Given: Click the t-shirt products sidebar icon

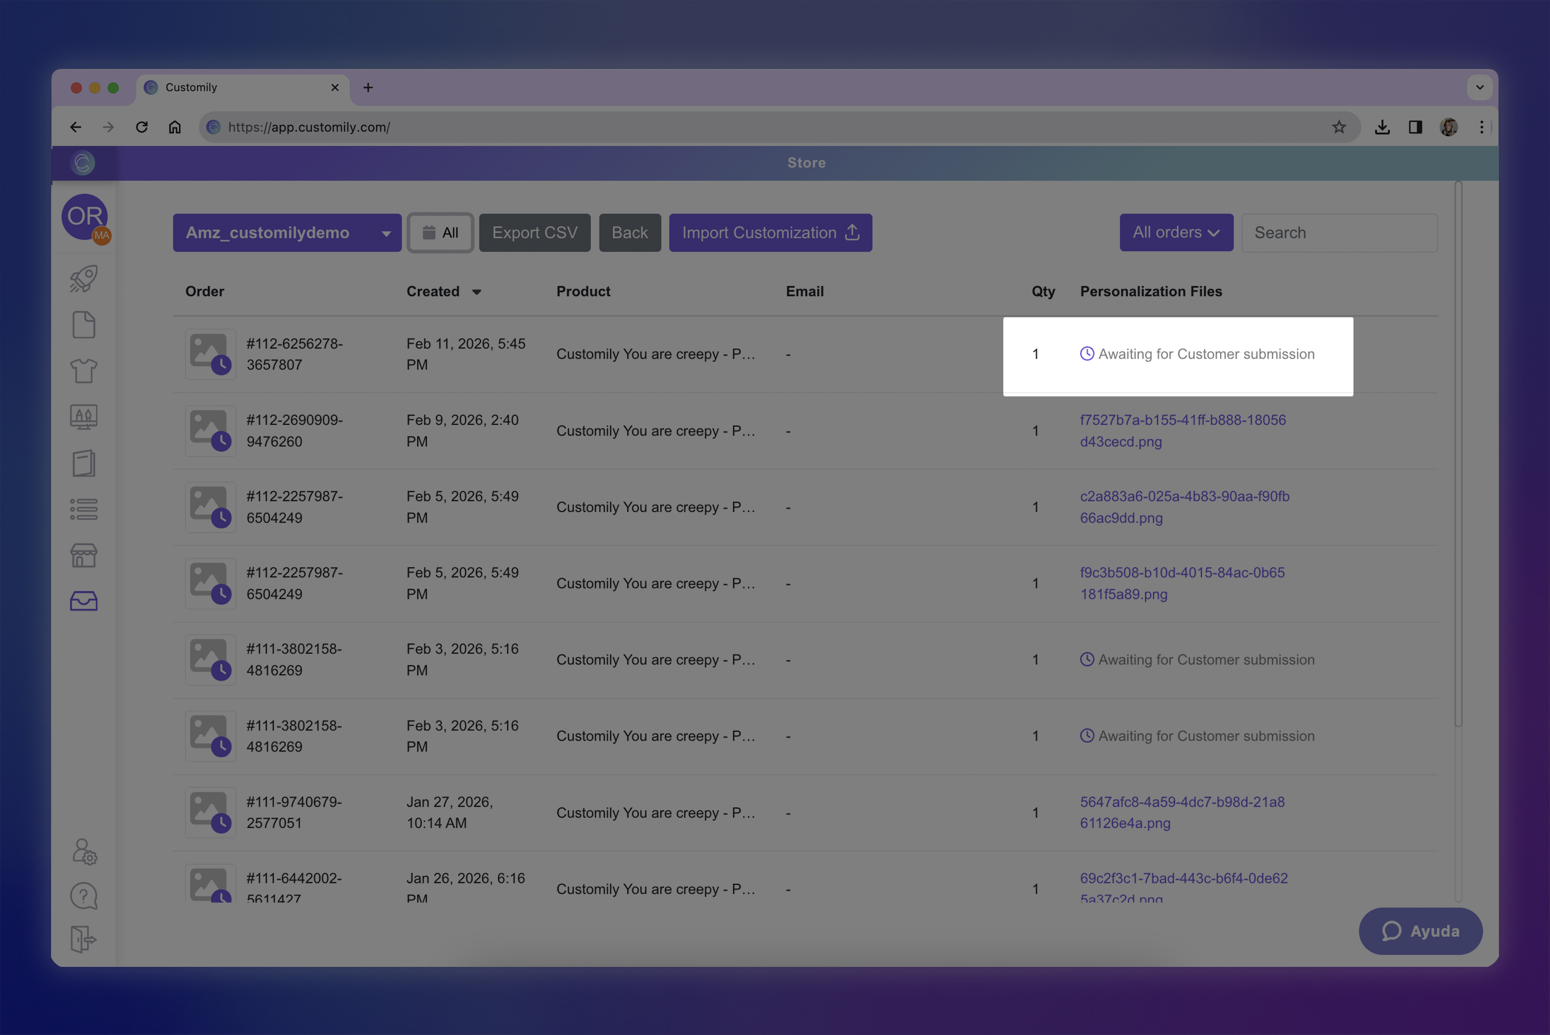Looking at the screenshot, I should 84,371.
